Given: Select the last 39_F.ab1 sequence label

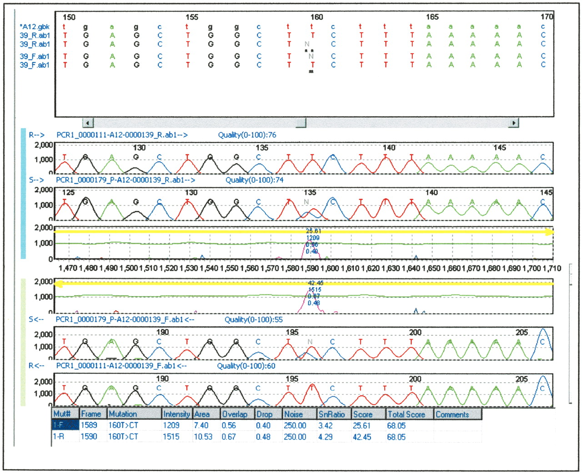Looking at the screenshot, I should pyautogui.click(x=35, y=65).
